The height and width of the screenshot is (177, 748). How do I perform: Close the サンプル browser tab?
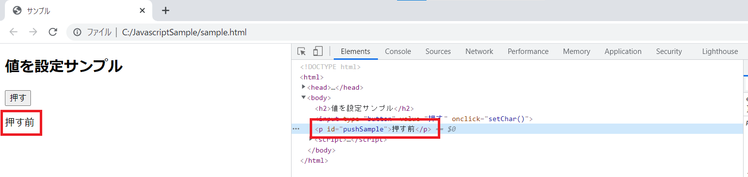(x=142, y=10)
